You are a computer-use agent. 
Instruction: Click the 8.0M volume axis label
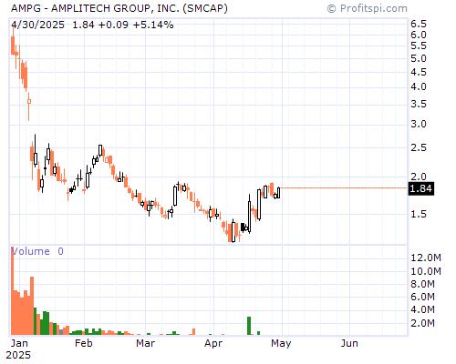coord(423,284)
